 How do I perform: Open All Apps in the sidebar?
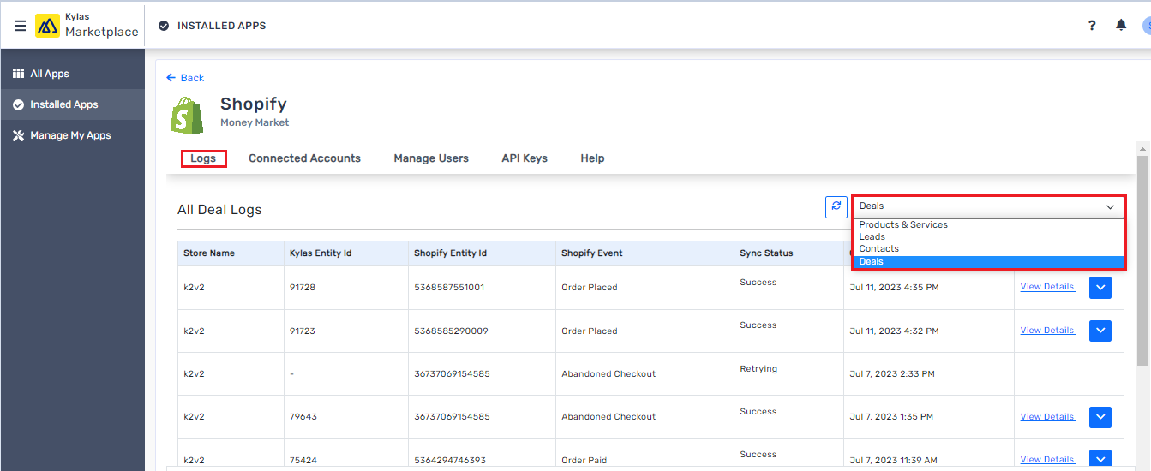tap(50, 74)
